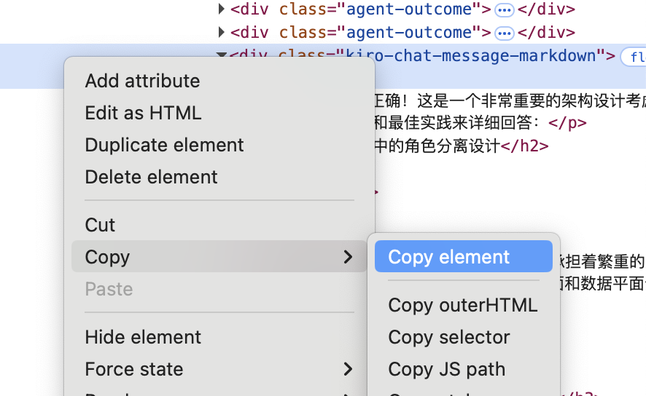Click the second agent-outcome ellipsis badge
This screenshot has height=396, width=646.
504,33
